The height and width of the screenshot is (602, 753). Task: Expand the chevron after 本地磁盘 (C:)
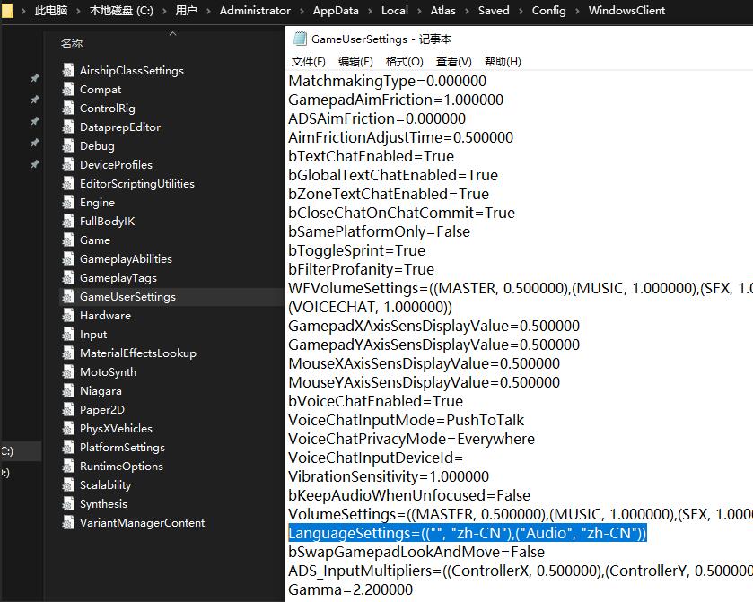click(x=164, y=11)
